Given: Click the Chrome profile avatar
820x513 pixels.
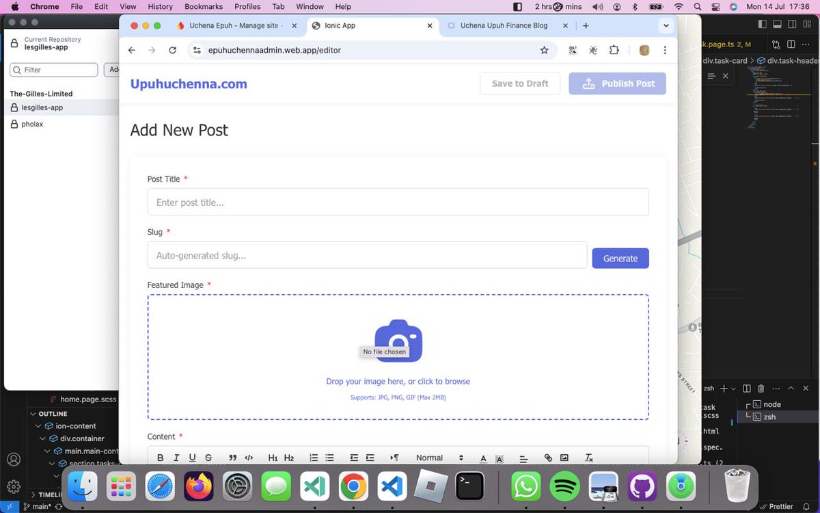Looking at the screenshot, I should point(644,50).
